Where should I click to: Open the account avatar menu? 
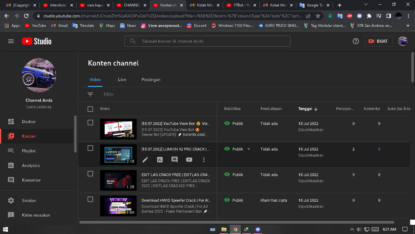pos(403,41)
